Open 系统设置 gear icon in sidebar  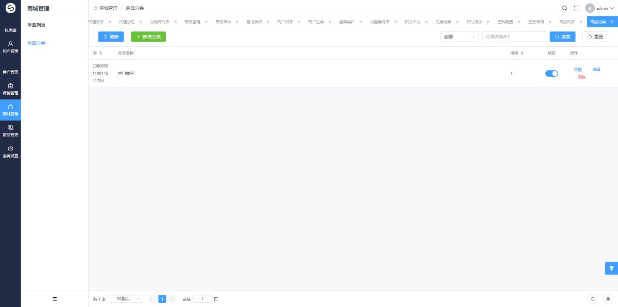(10, 148)
